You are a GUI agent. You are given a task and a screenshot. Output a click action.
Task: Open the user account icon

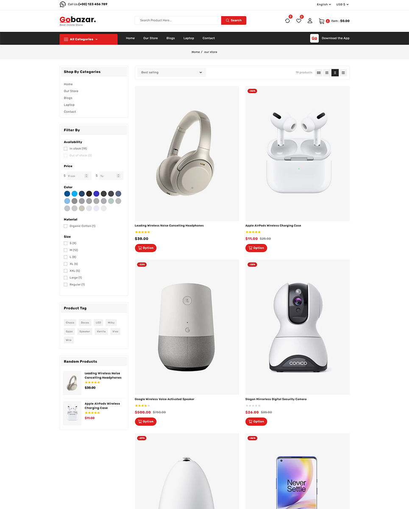(x=310, y=21)
